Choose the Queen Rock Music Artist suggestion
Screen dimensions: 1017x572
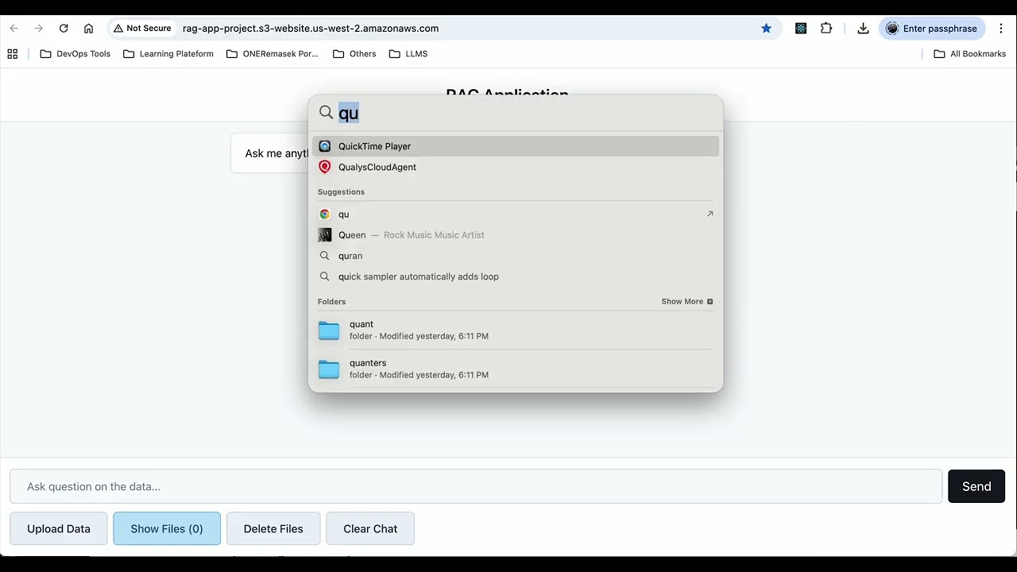coord(516,235)
